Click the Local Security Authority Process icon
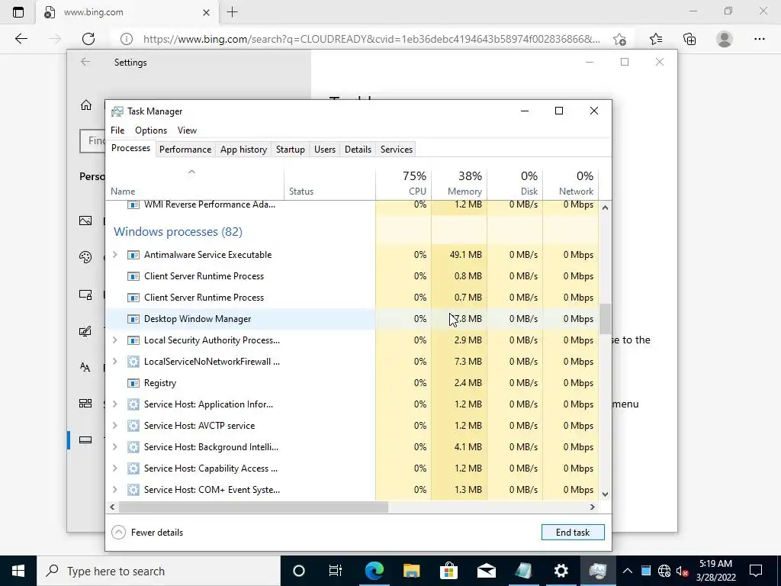The height and width of the screenshot is (586, 781). pyautogui.click(x=133, y=340)
